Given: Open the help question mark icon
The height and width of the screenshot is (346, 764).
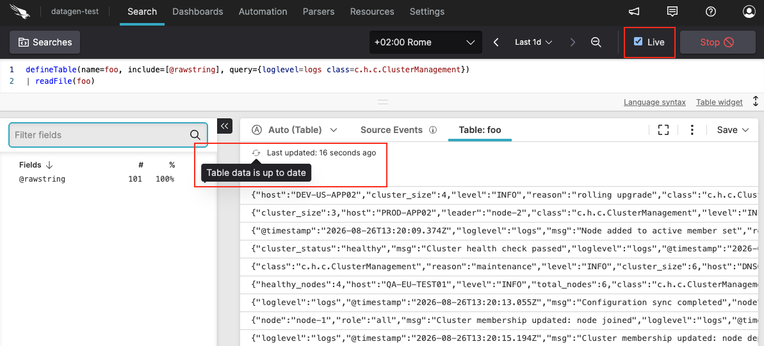Looking at the screenshot, I should (x=711, y=12).
